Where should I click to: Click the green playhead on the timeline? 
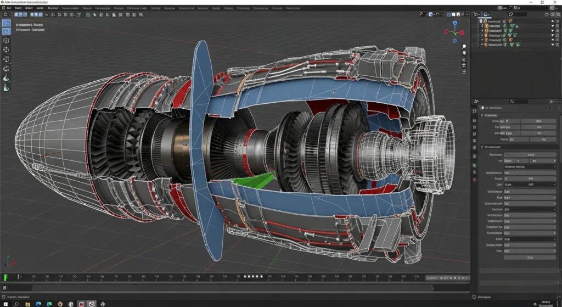click(x=6, y=278)
